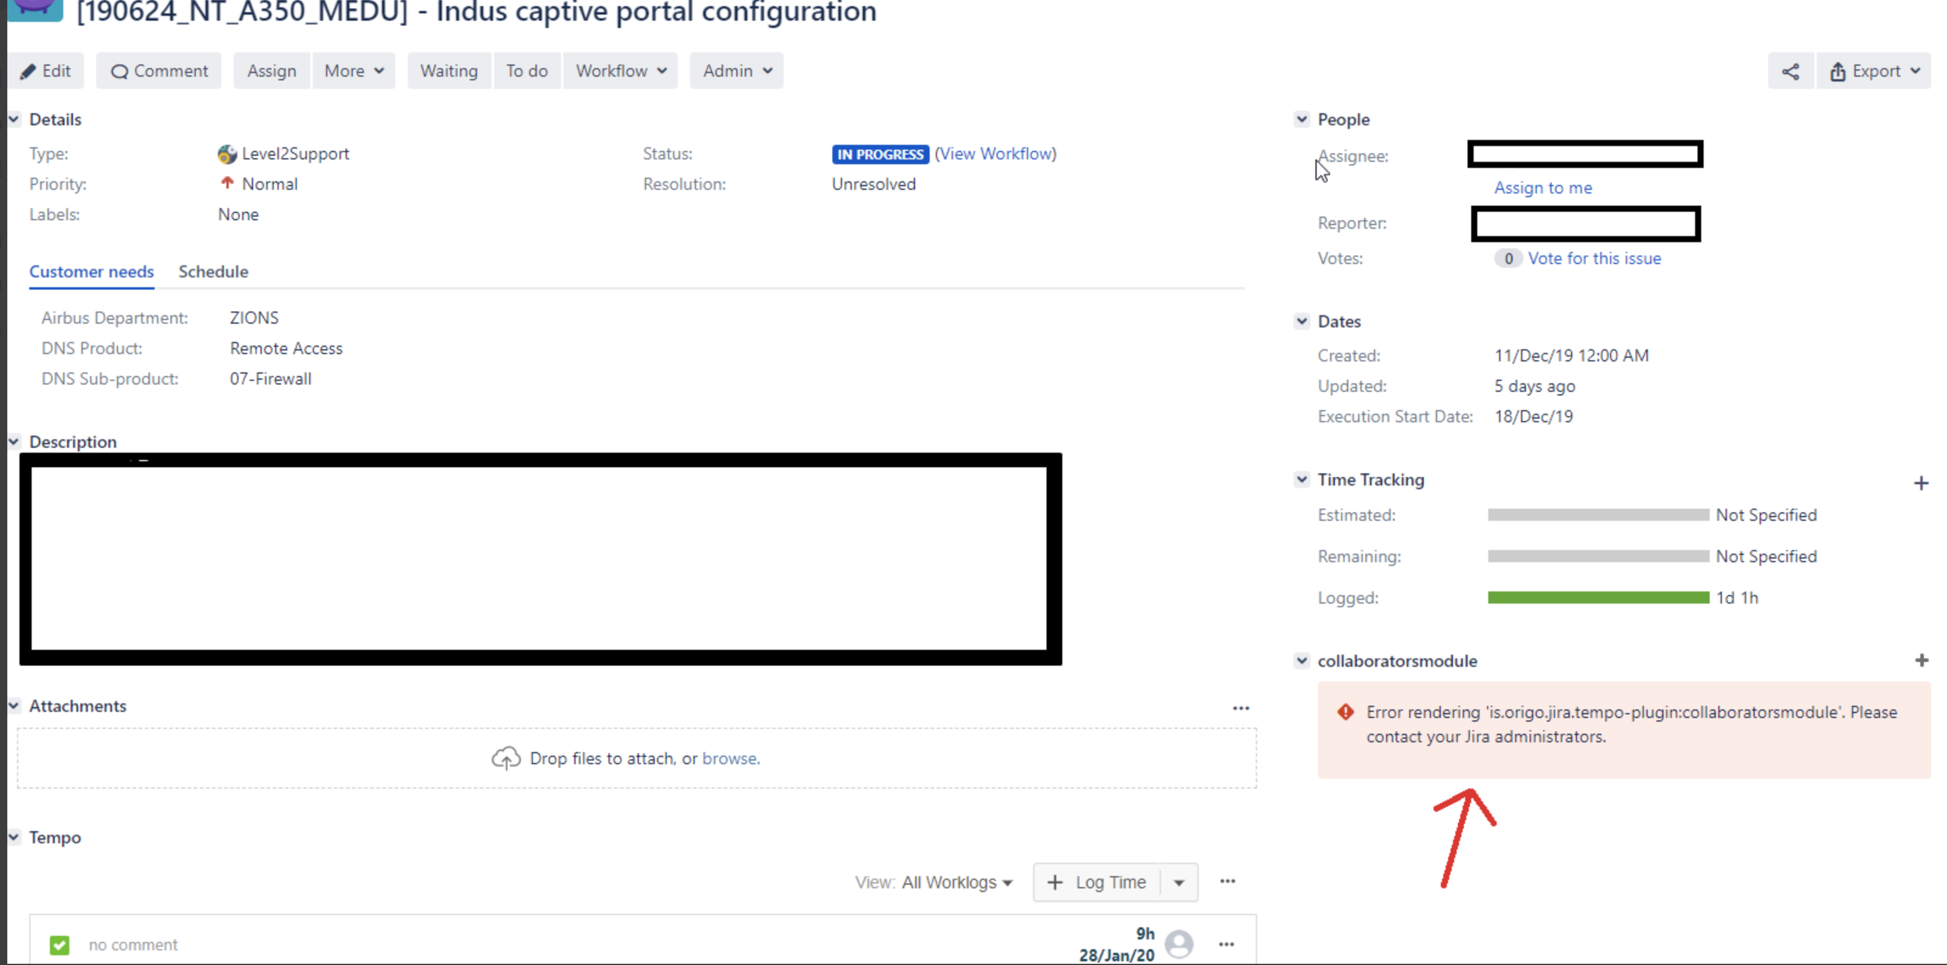Click the share icon button
Viewport: 1947px width, 965px height.
[1790, 72]
